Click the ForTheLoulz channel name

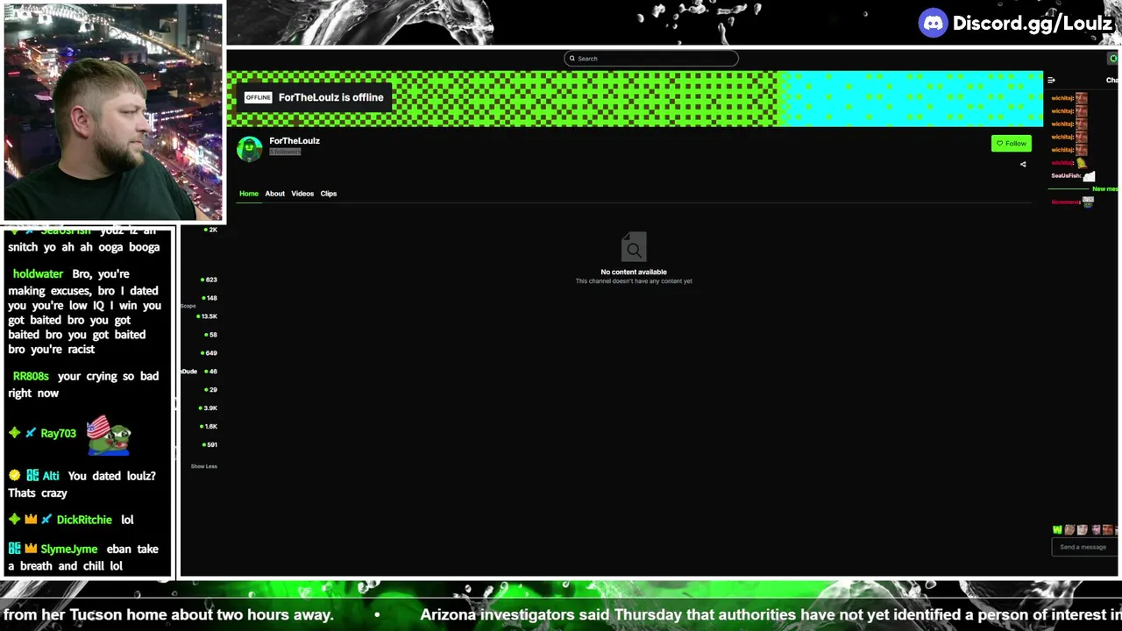tap(295, 140)
